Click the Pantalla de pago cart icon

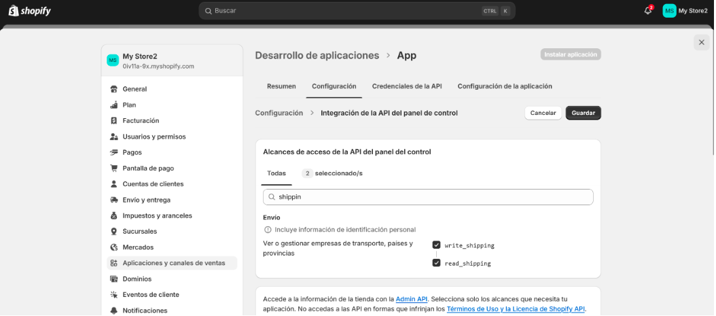tap(114, 168)
